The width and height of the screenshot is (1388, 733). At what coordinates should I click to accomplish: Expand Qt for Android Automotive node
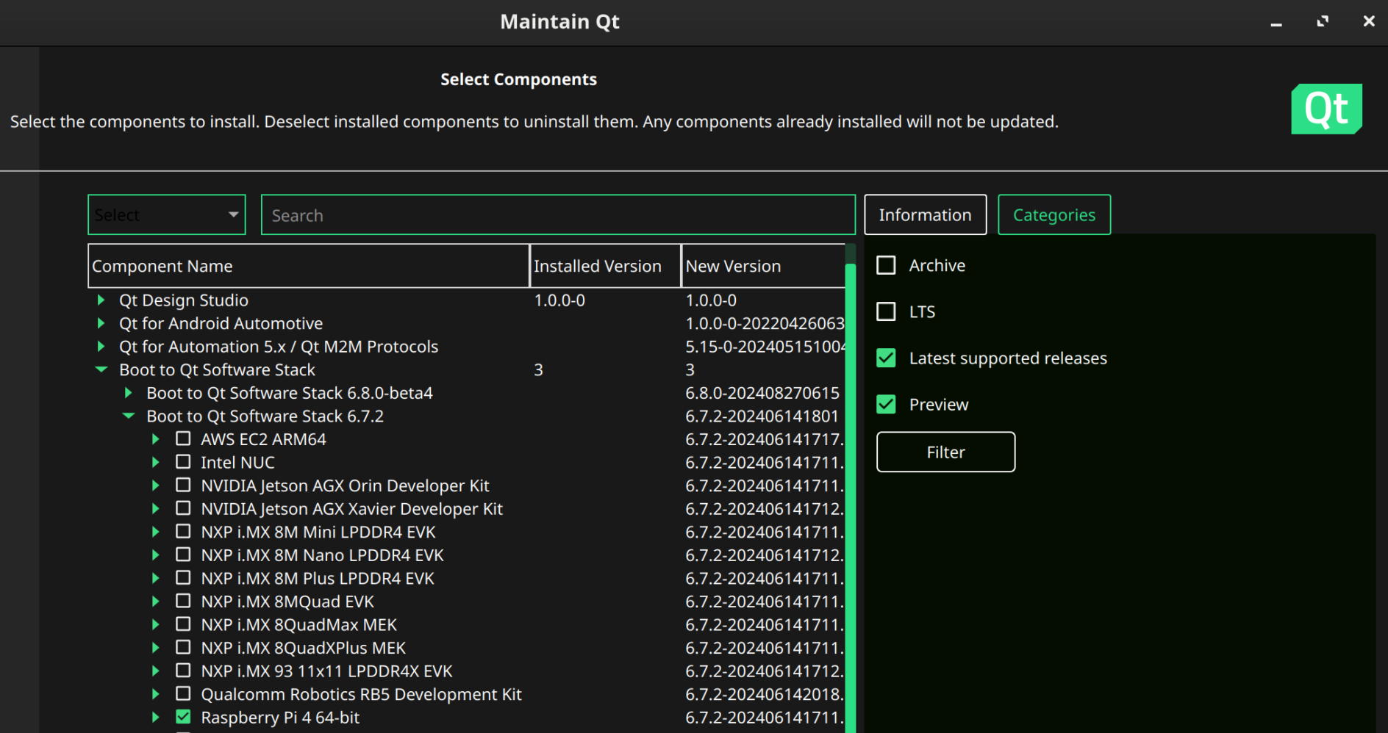[101, 324]
